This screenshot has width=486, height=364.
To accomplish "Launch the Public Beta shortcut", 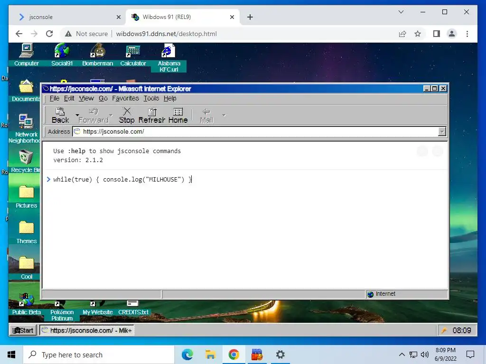I will tap(27, 304).
